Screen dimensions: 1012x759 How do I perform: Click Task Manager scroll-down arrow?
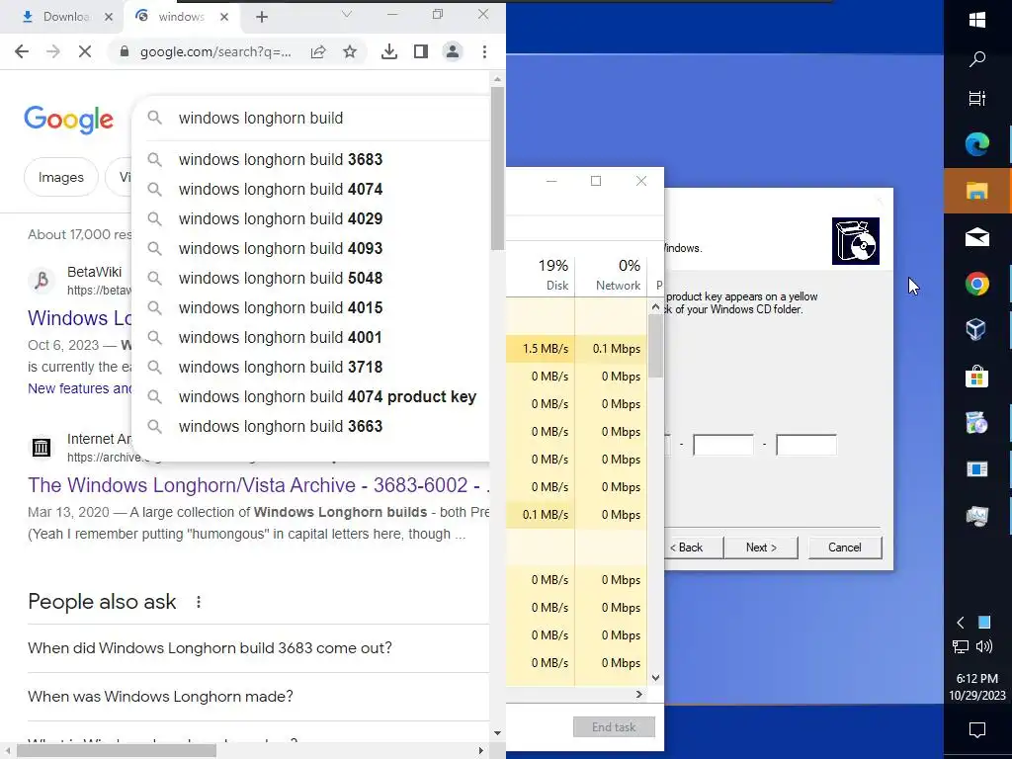click(656, 677)
